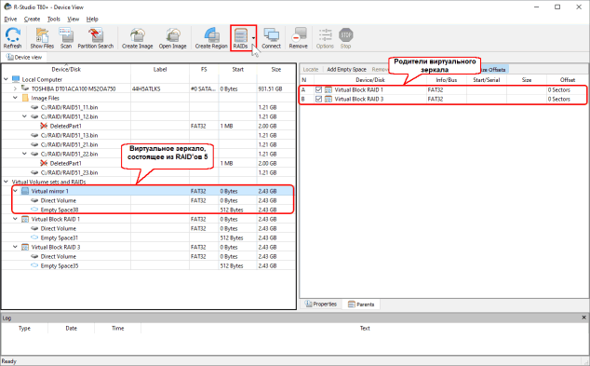Click the RAIDs toolbar icon
Image resolution: width=590 pixels, height=366 pixels.
point(240,35)
